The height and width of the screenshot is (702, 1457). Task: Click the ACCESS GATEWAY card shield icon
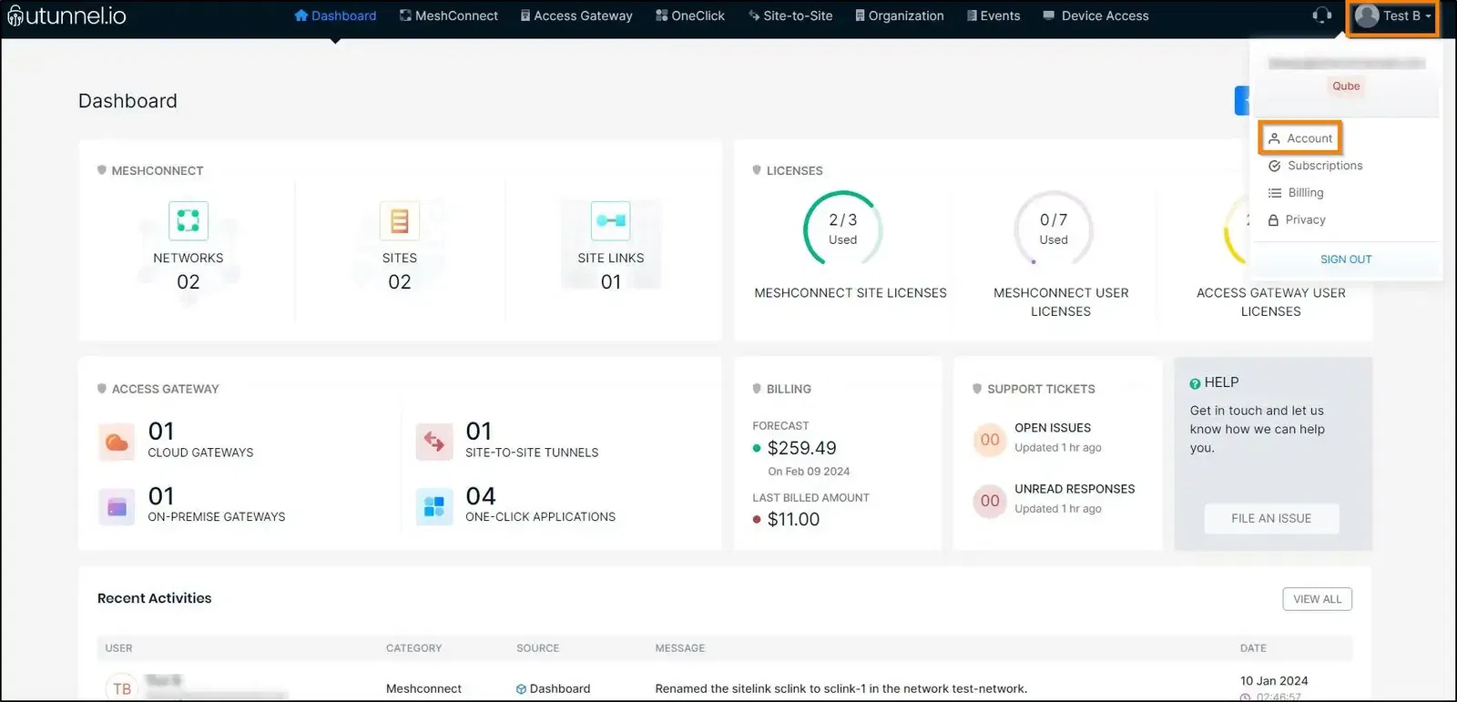coord(102,389)
